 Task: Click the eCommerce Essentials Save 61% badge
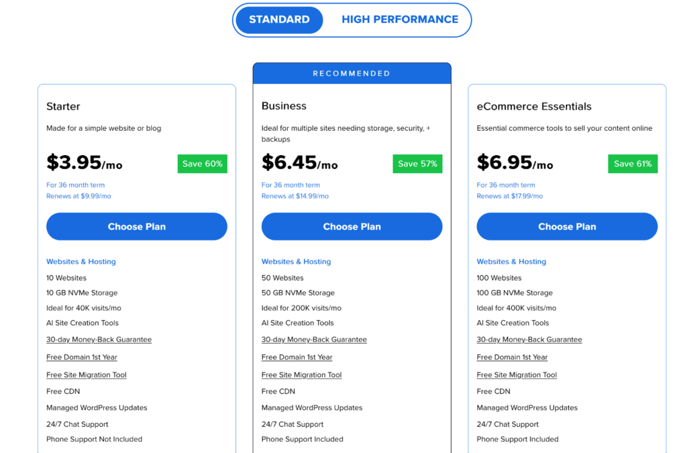click(633, 164)
